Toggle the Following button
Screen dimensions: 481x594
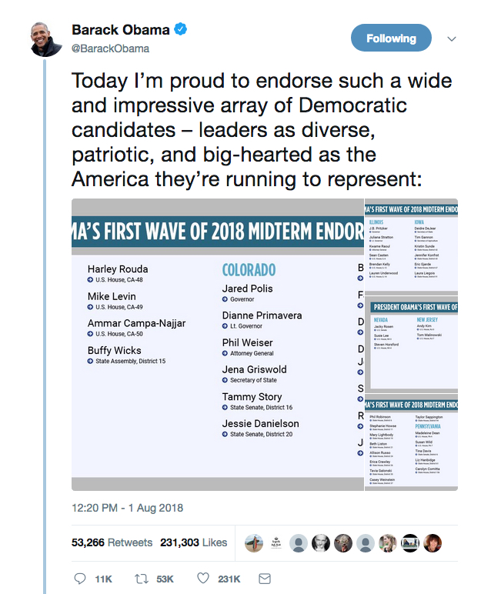click(x=391, y=38)
